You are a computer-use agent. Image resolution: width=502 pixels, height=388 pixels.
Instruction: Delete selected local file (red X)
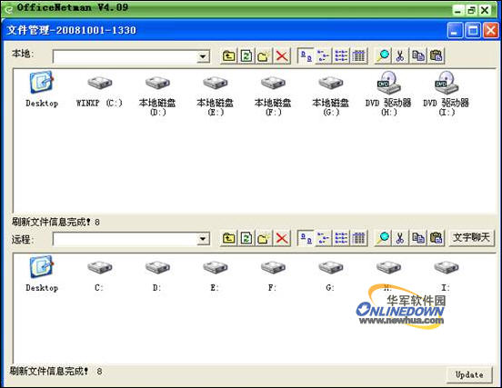coord(282,56)
